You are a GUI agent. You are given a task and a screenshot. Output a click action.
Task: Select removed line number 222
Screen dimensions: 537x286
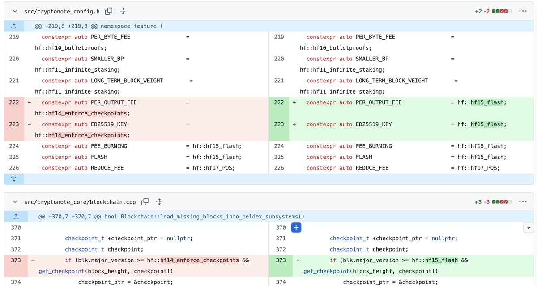[x=14, y=102]
